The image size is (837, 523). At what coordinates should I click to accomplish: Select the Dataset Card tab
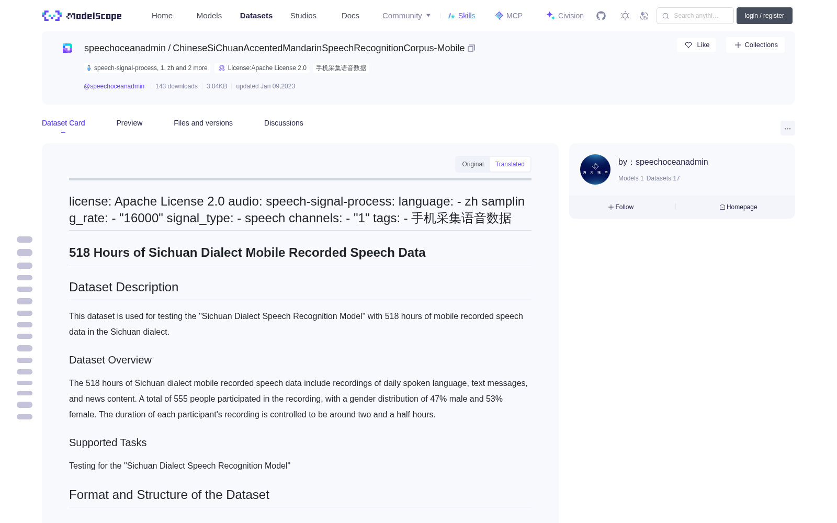coord(63,123)
